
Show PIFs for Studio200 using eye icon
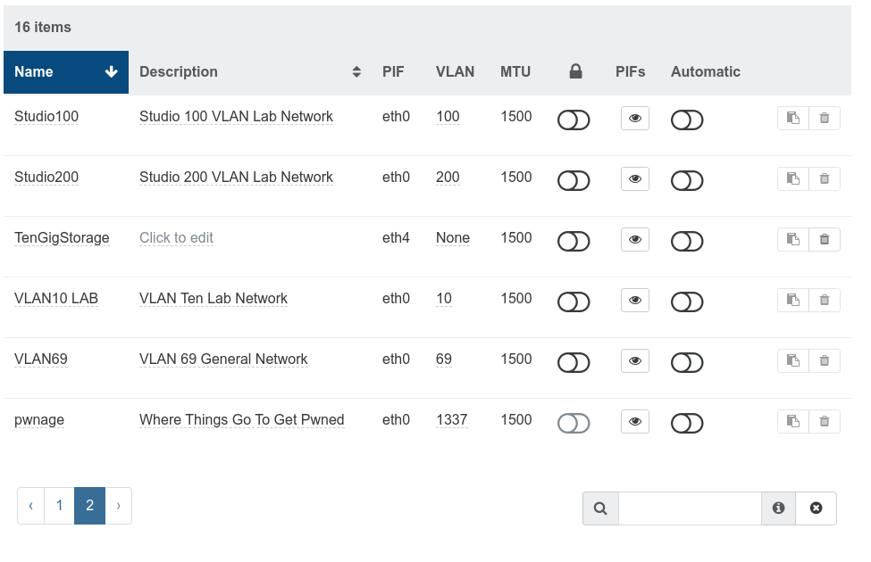click(634, 178)
